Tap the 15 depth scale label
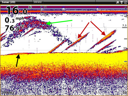Viewport: 128px width, 96px height. pos(125,48)
